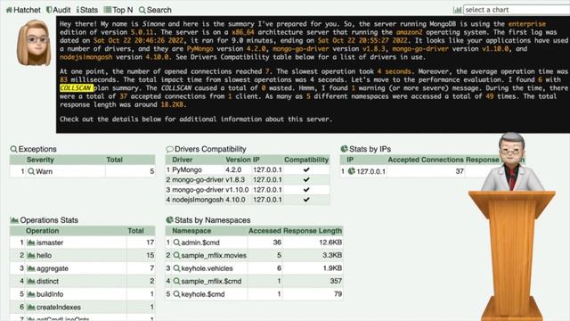Click the Audit shield icon
This screenshot has width=570, height=321.
pos(49,10)
